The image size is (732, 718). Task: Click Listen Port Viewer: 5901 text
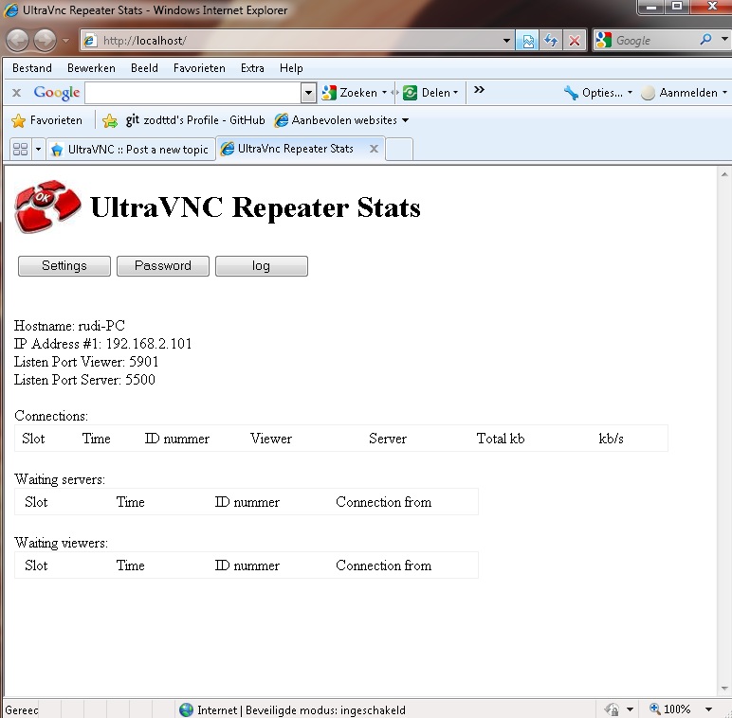86,362
